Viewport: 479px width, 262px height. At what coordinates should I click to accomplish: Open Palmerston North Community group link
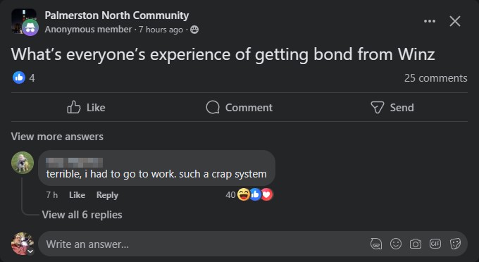[117, 15]
